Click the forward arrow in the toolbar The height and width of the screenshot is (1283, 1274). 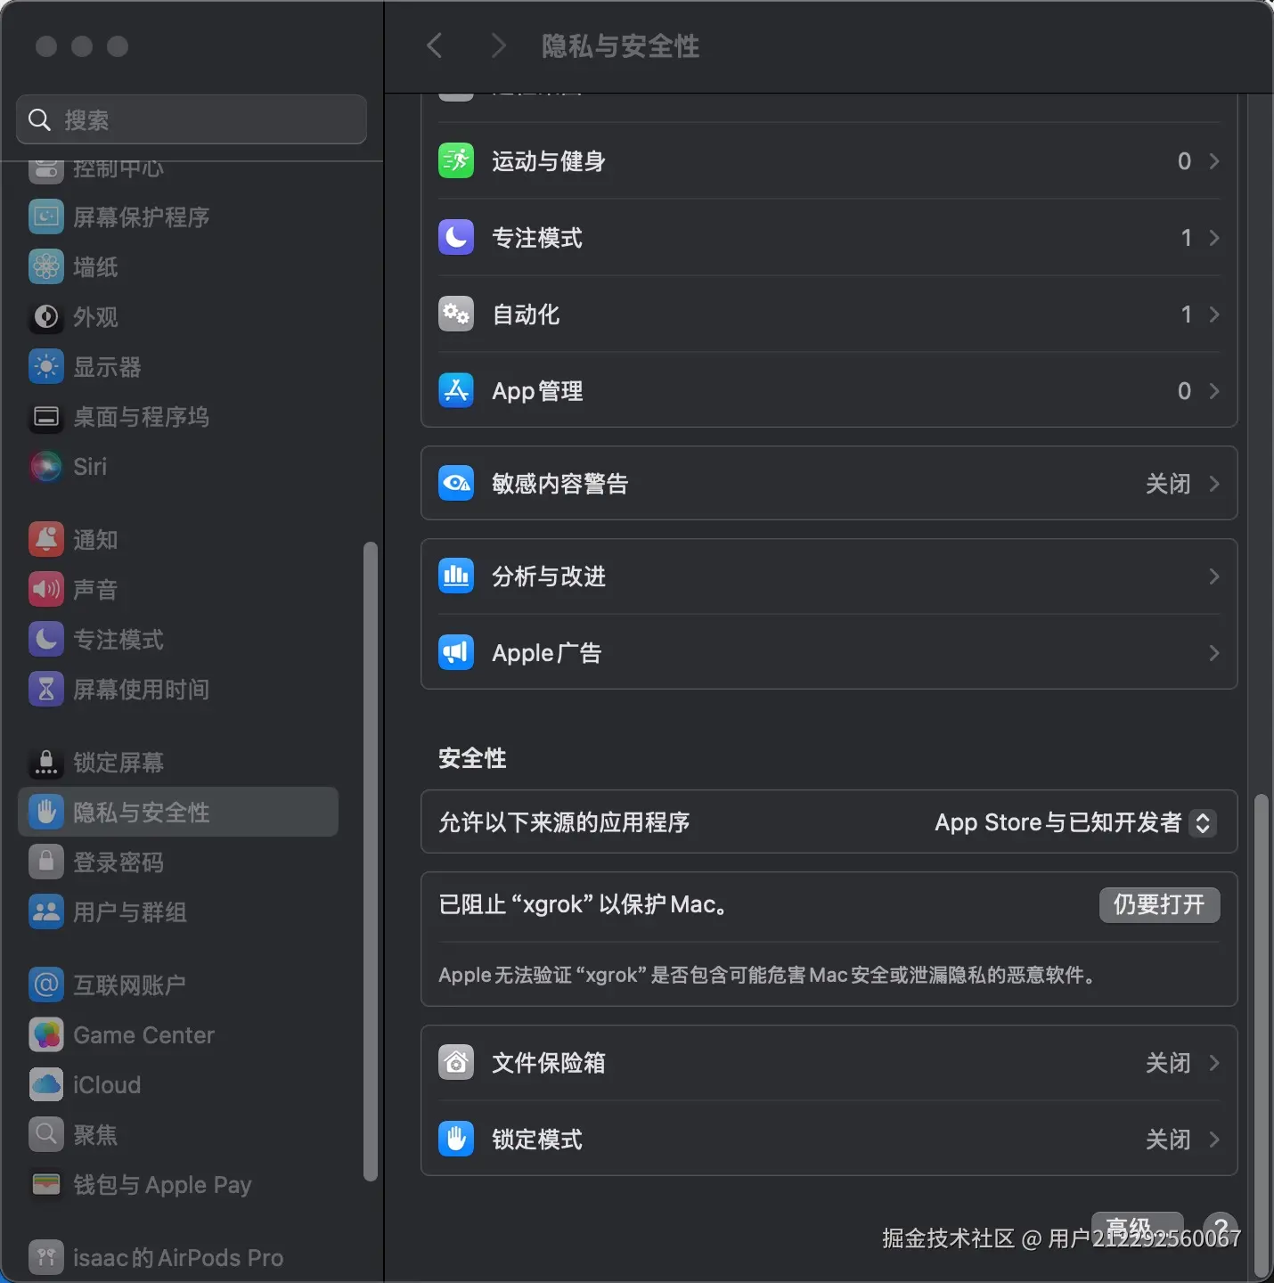coord(498,45)
